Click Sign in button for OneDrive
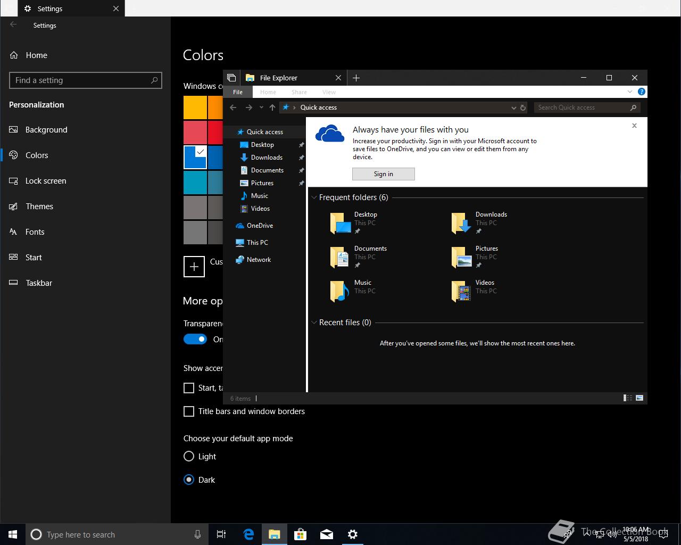 pos(384,174)
